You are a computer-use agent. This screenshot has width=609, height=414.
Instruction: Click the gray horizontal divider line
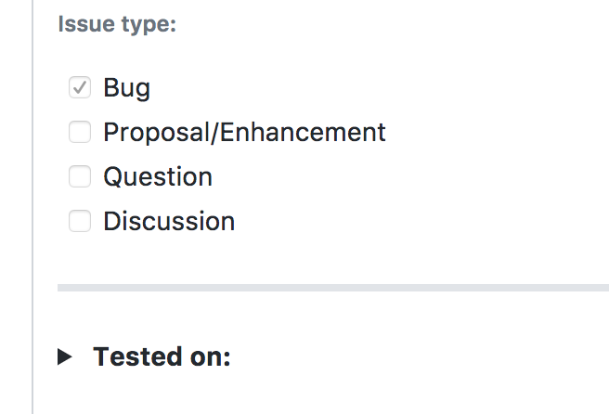point(333,288)
